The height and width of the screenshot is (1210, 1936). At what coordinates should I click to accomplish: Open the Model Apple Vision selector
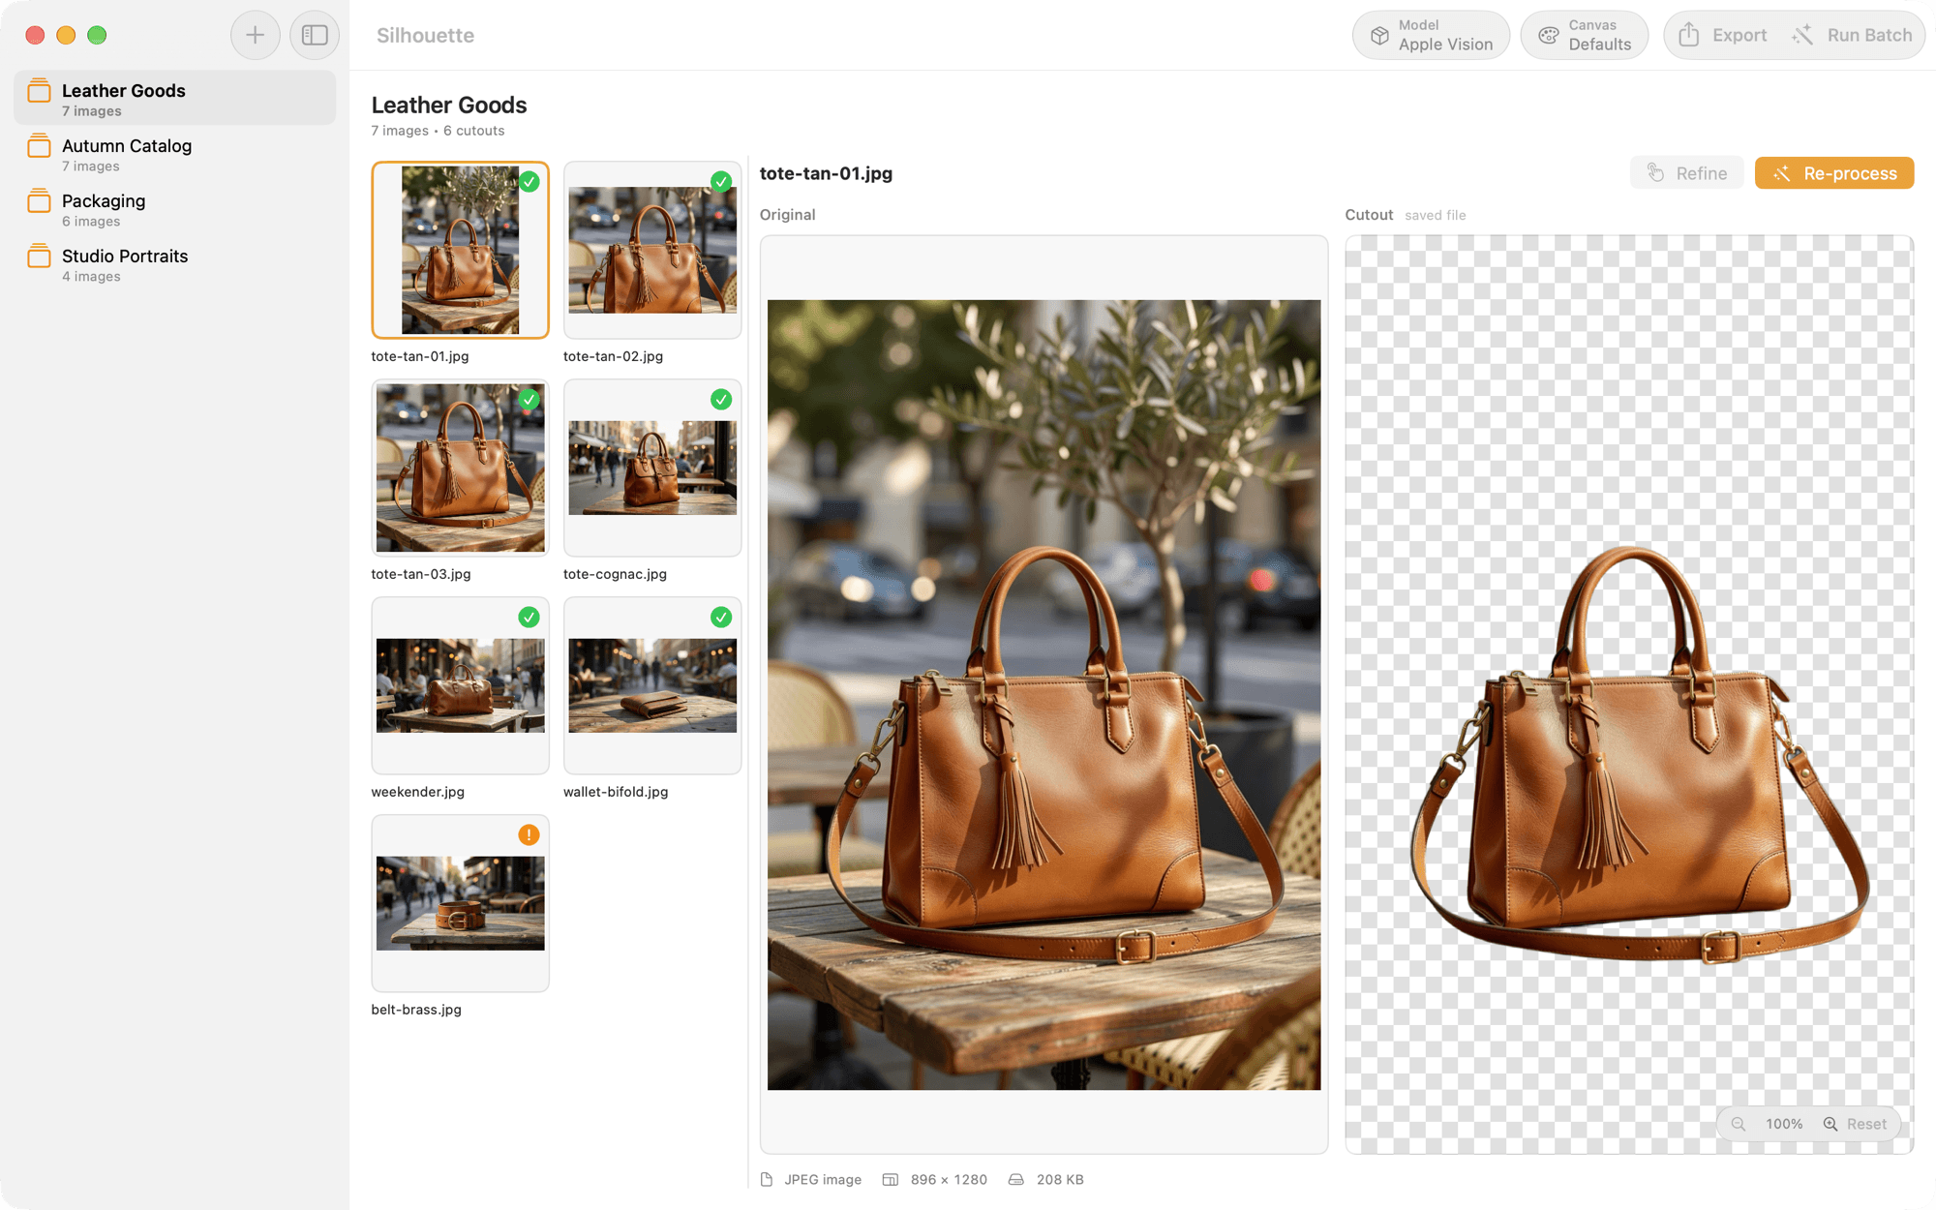(x=1431, y=35)
